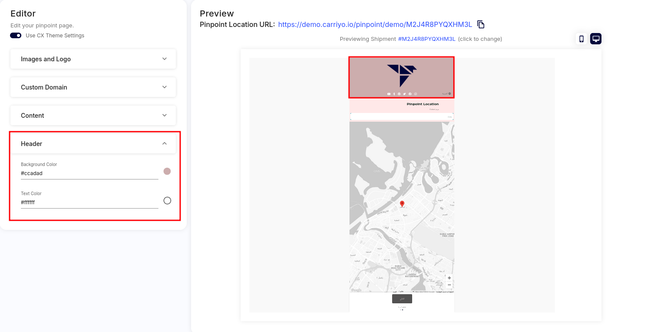The width and height of the screenshot is (645, 332).
Task: Click the Pinterest icon in preview header
Action: [x=399, y=94]
